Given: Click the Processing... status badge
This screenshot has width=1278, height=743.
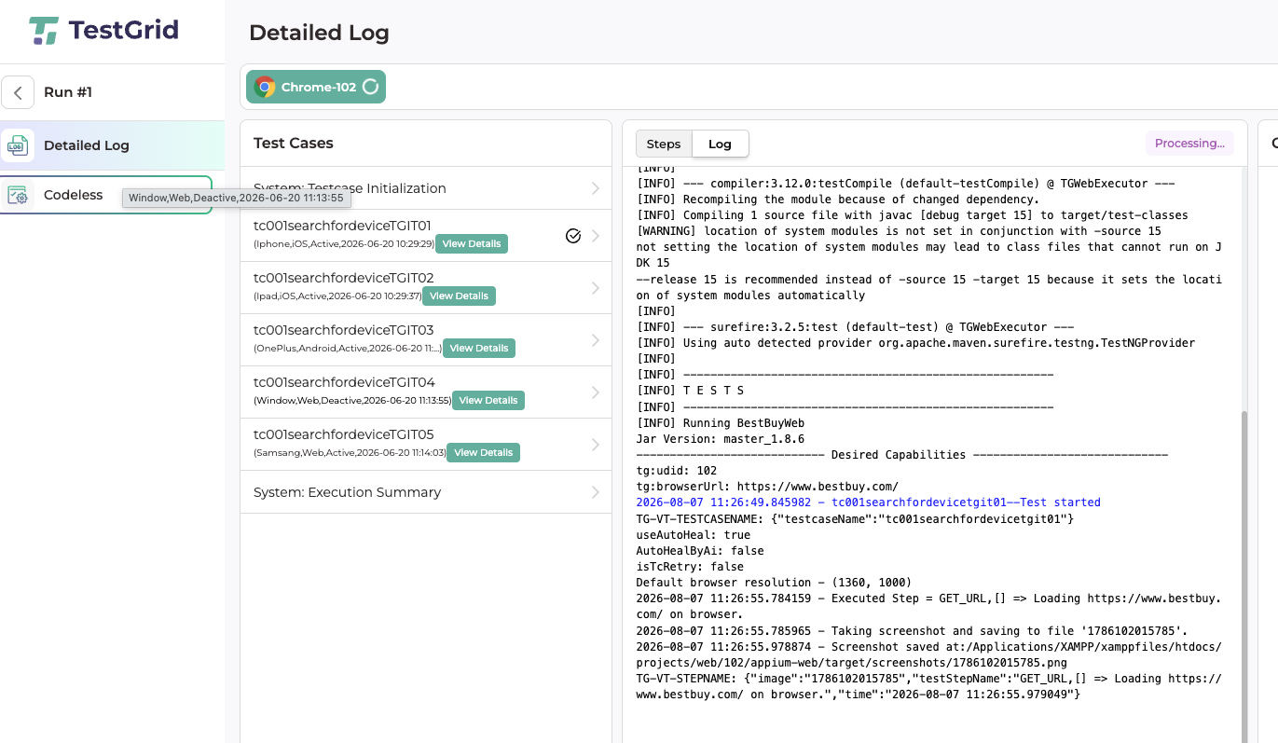Looking at the screenshot, I should pos(1189,143).
